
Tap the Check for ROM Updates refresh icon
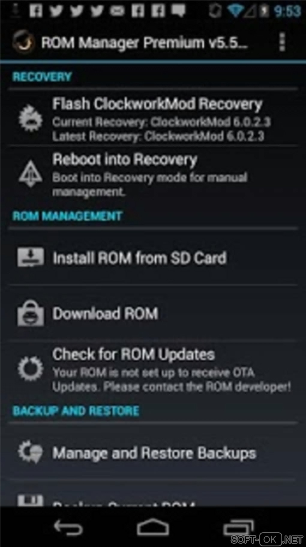tap(30, 368)
